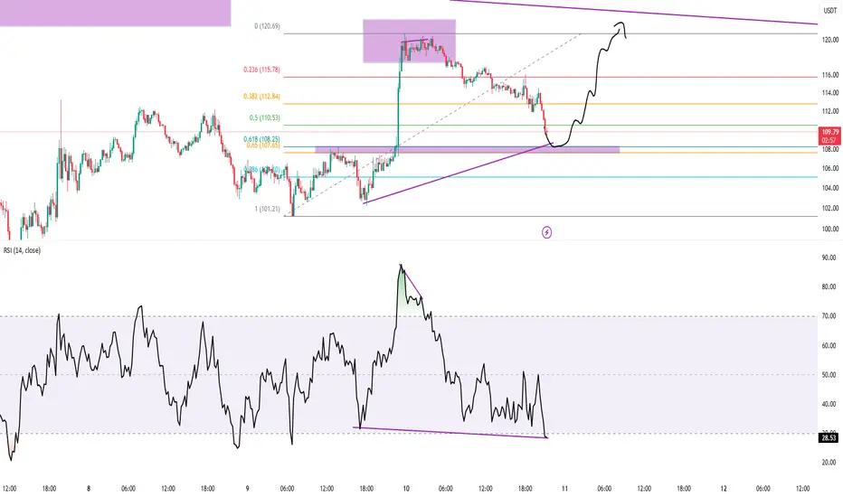The image size is (843, 497).
Task: Click 116.00 on the price axis
Action: coord(830,75)
